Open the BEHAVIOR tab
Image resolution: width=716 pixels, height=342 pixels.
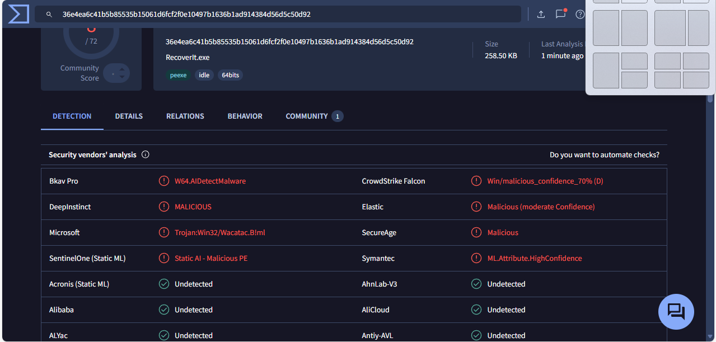click(x=245, y=116)
